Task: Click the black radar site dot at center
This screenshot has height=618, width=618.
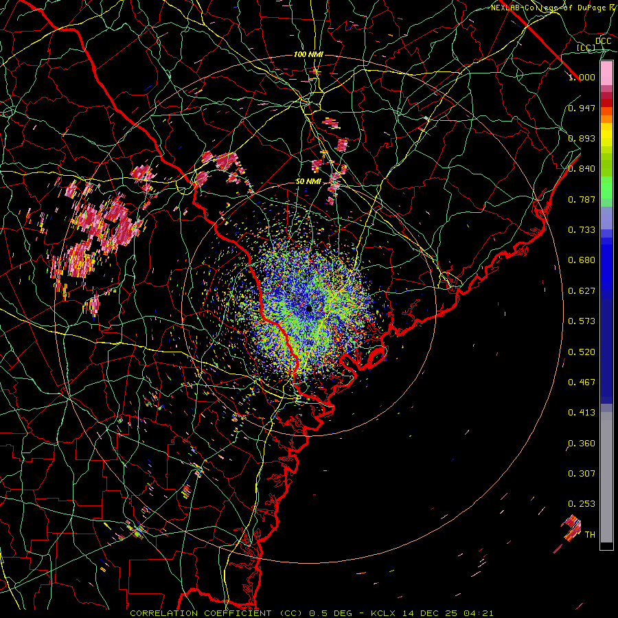Action: 309,308
